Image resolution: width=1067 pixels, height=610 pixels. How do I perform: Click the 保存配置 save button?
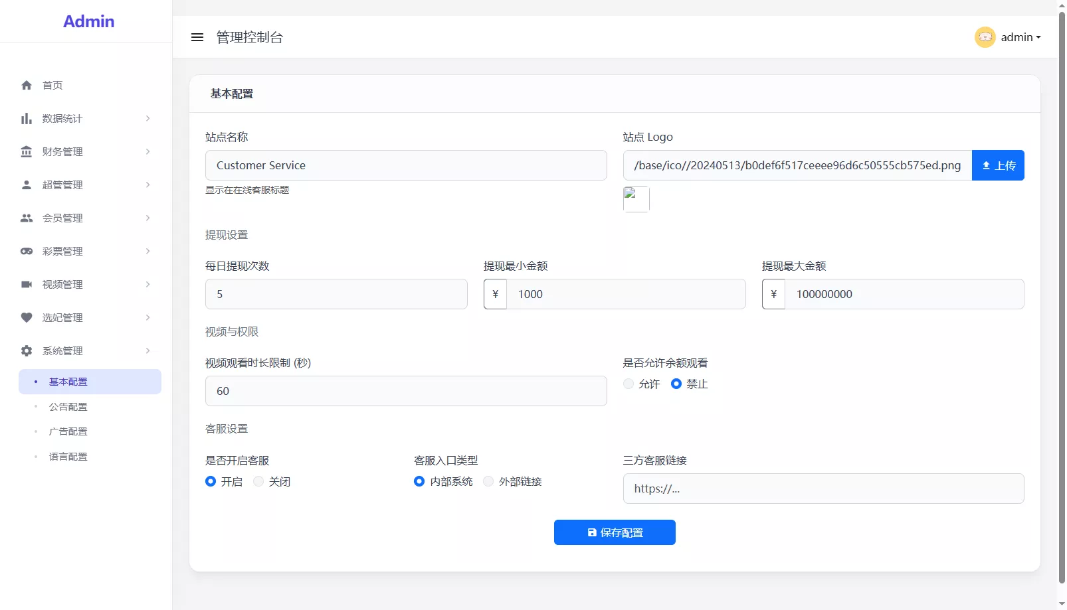click(614, 532)
